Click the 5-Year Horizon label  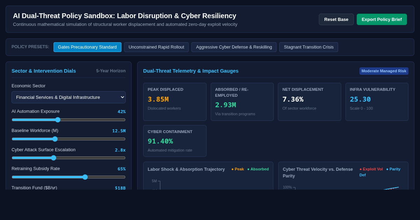(111, 71)
